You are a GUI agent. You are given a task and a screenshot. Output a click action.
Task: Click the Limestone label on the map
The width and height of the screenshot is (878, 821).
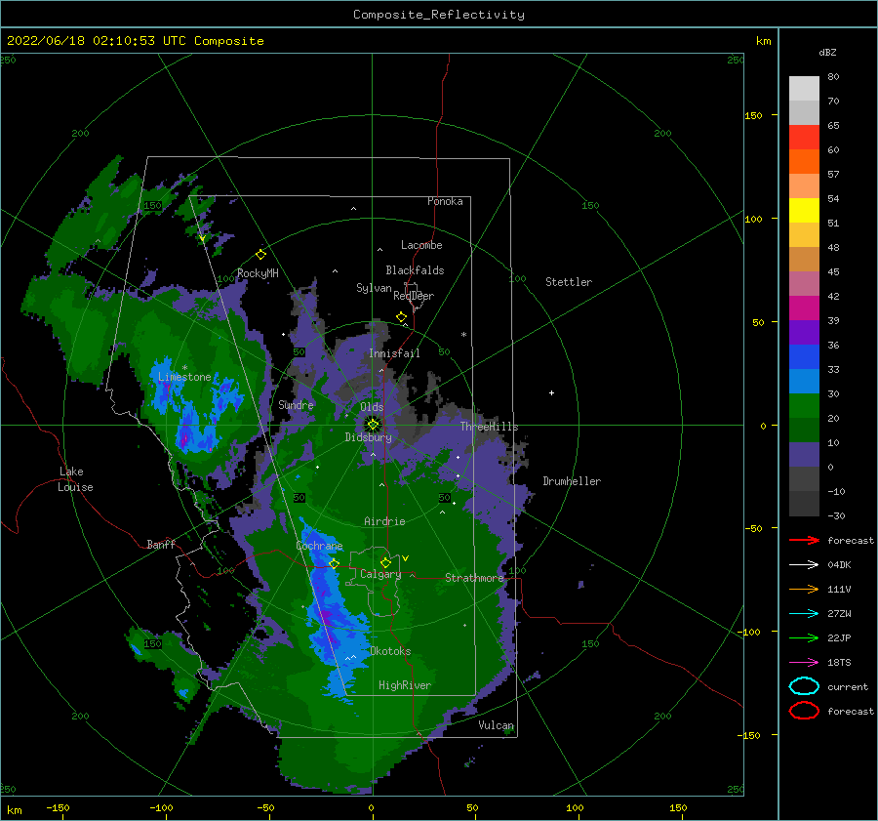184,377
